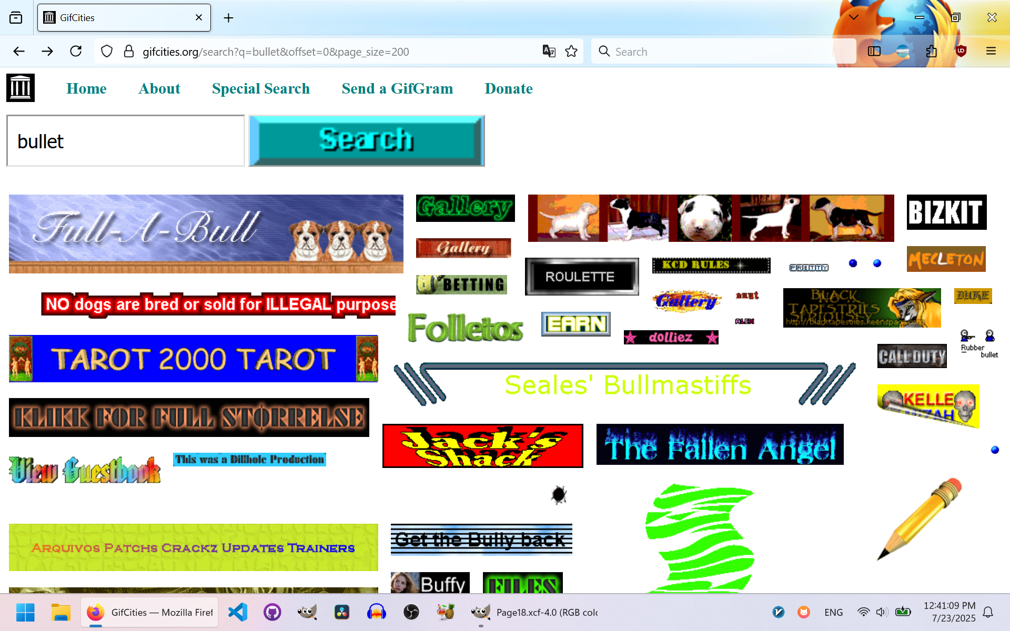Bookmark this page with star icon
1010x631 pixels.
[571, 51]
